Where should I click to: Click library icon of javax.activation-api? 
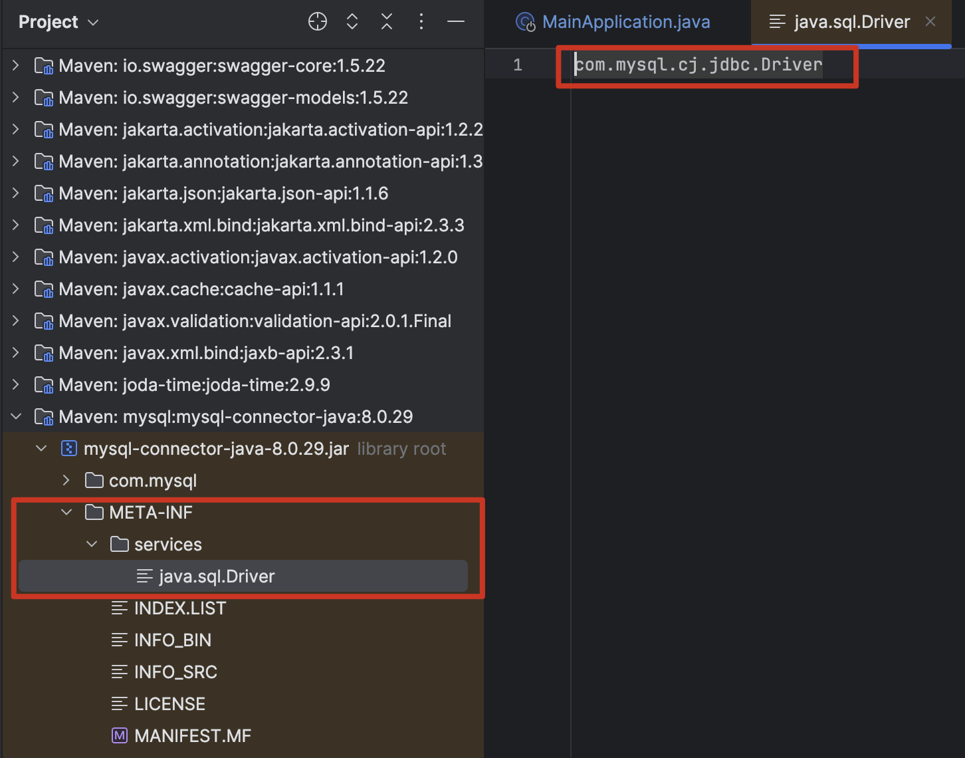(x=44, y=257)
